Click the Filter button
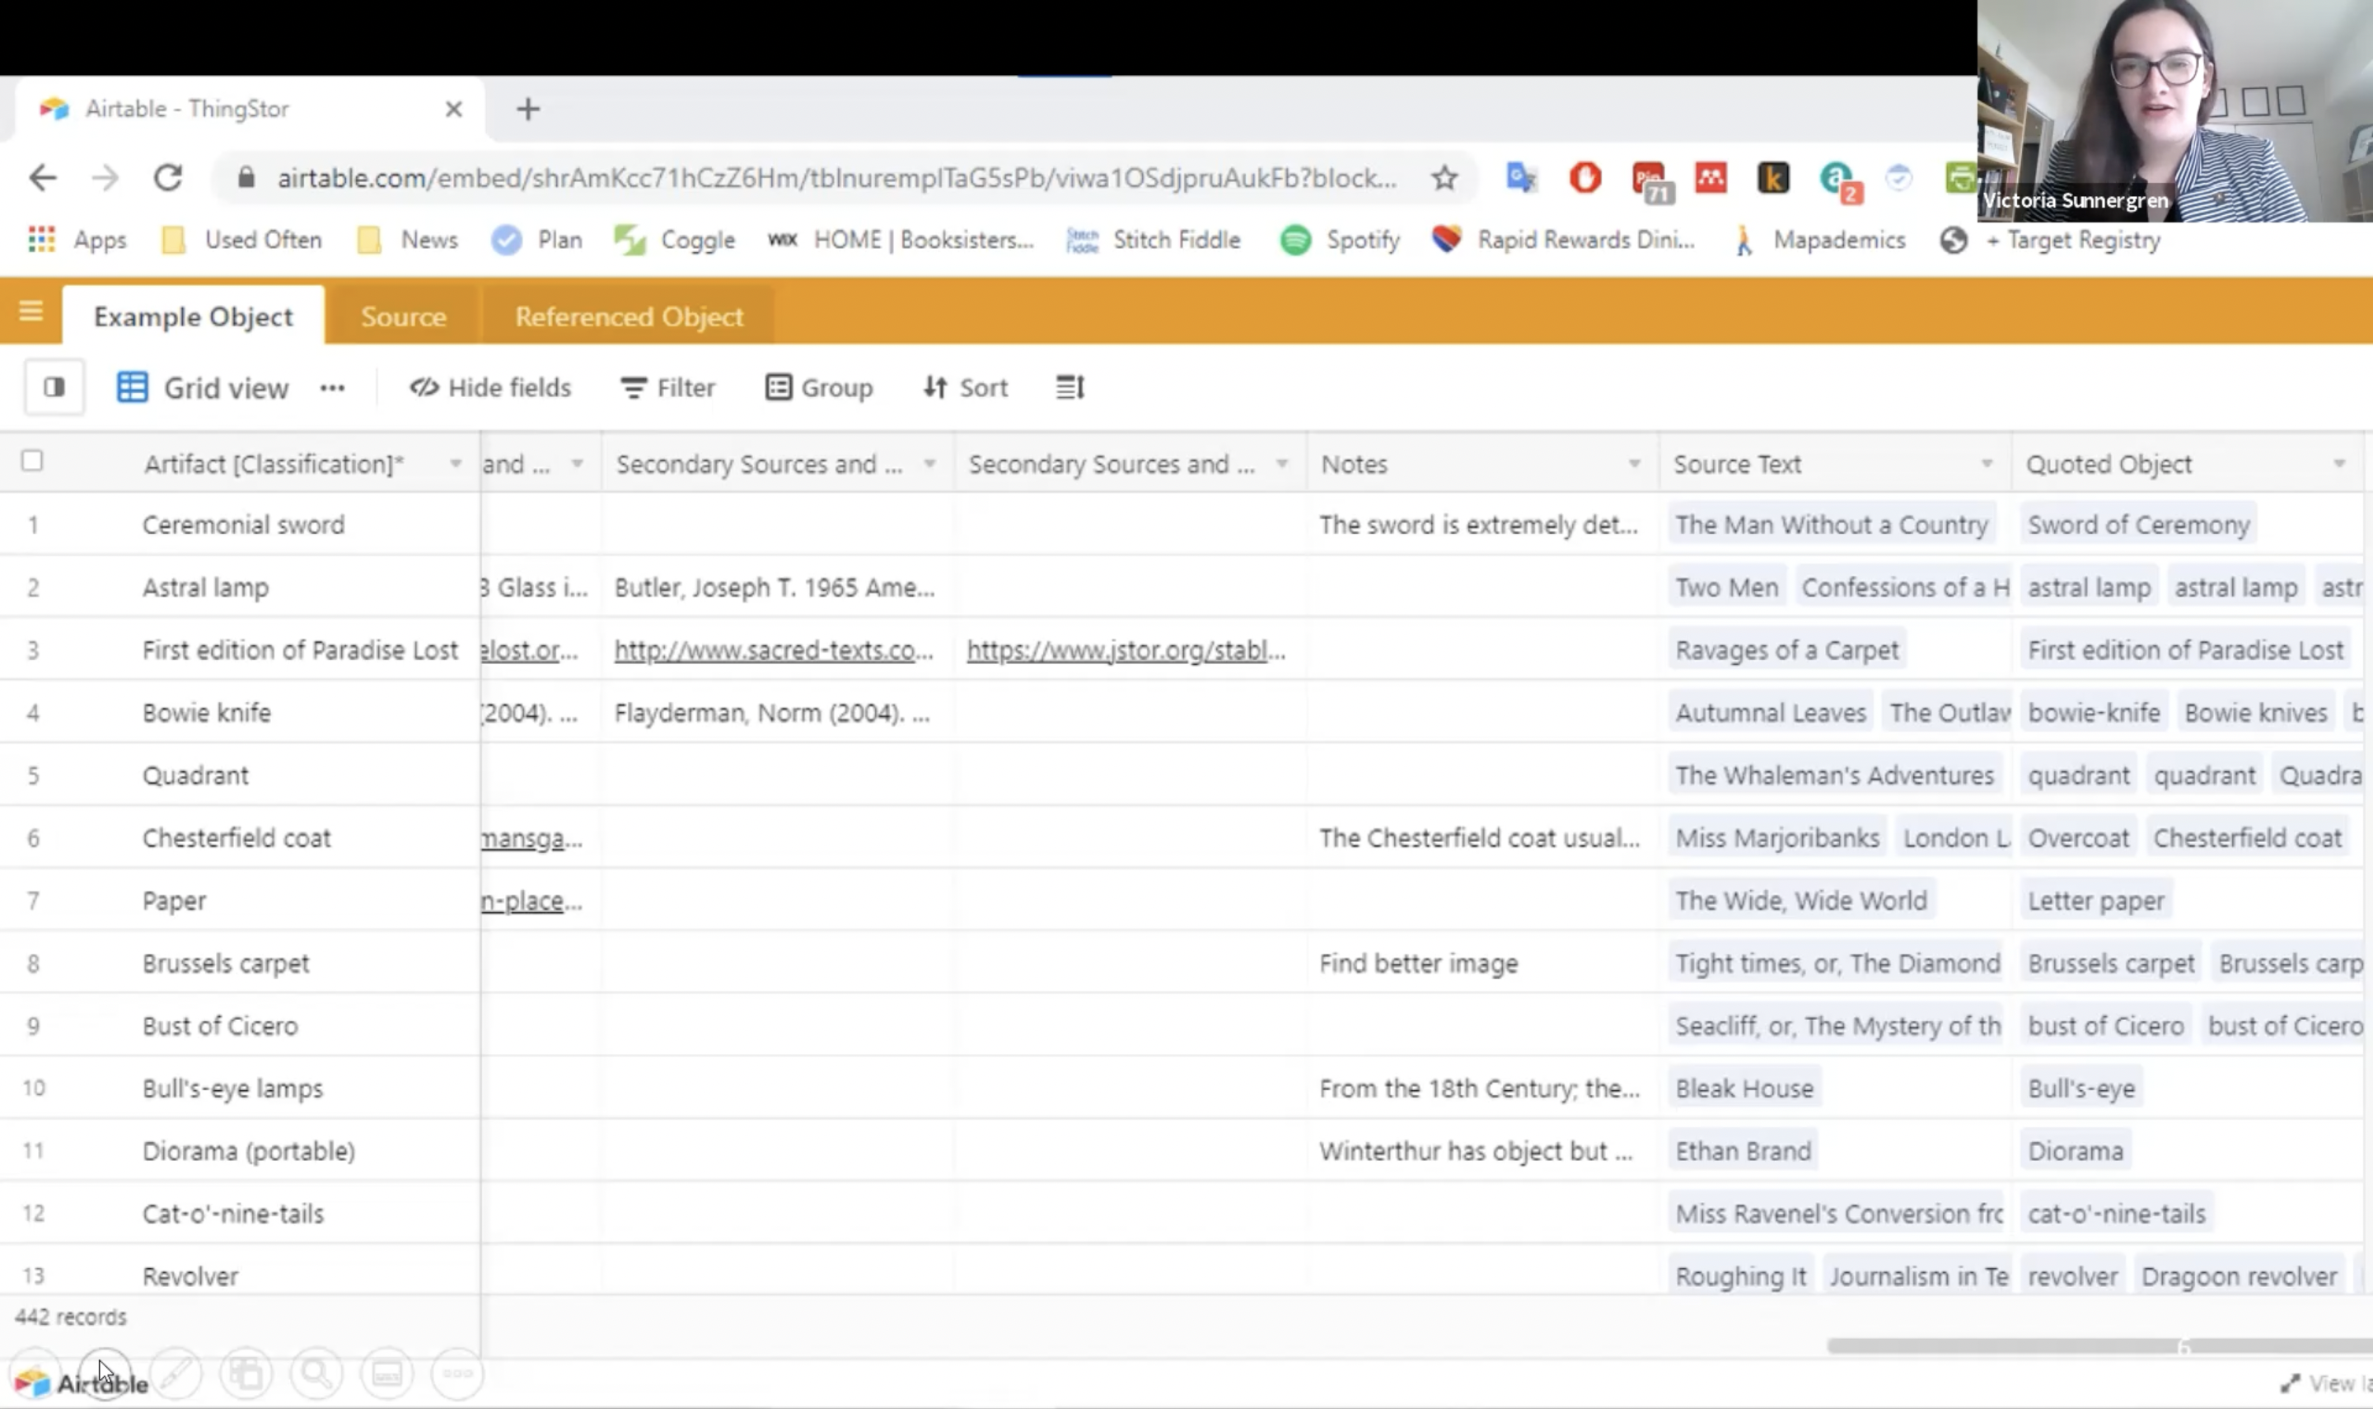2373x1409 pixels. click(x=668, y=387)
